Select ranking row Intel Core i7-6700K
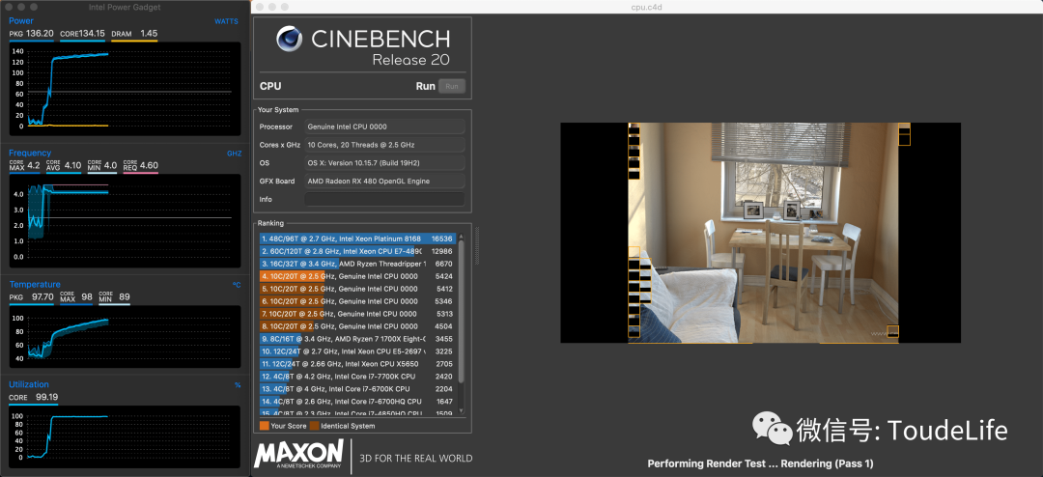This screenshot has width=1043, height=477. point(358,388)
